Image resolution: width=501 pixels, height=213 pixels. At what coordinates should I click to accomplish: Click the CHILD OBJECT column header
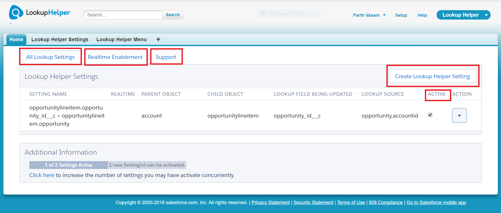[225, 94]
